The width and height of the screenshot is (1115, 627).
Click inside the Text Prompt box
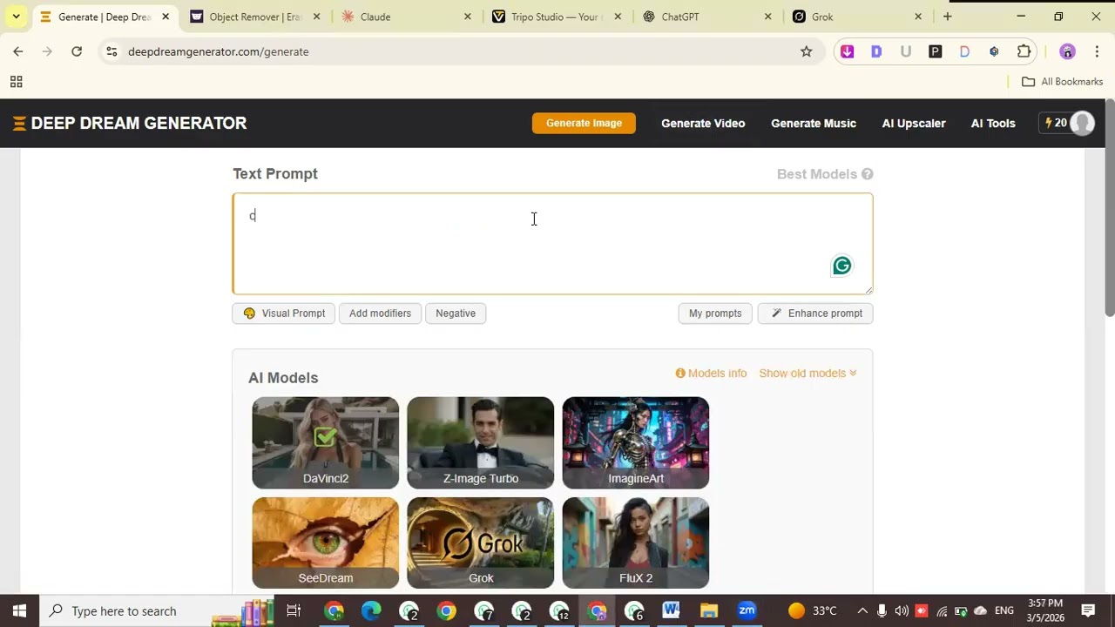(x=552, y=244)
